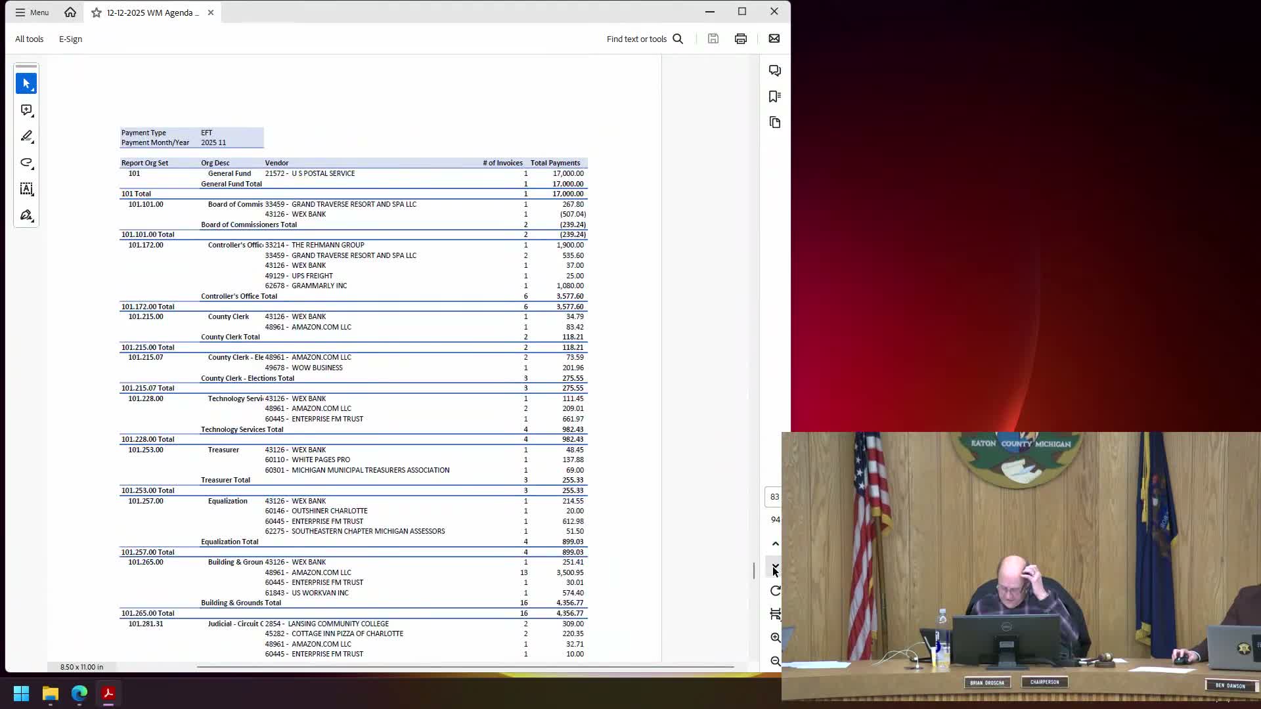The width and height of the screenshot is (1261, 709).
Task: Open the All tools panel
Action: [x=30, y=39]
